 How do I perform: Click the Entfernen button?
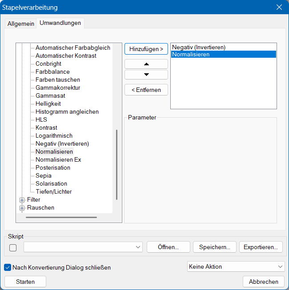click(146, 90)
